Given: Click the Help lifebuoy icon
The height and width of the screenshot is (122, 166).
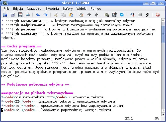Looking at the screenshot, I should point(158,15).
